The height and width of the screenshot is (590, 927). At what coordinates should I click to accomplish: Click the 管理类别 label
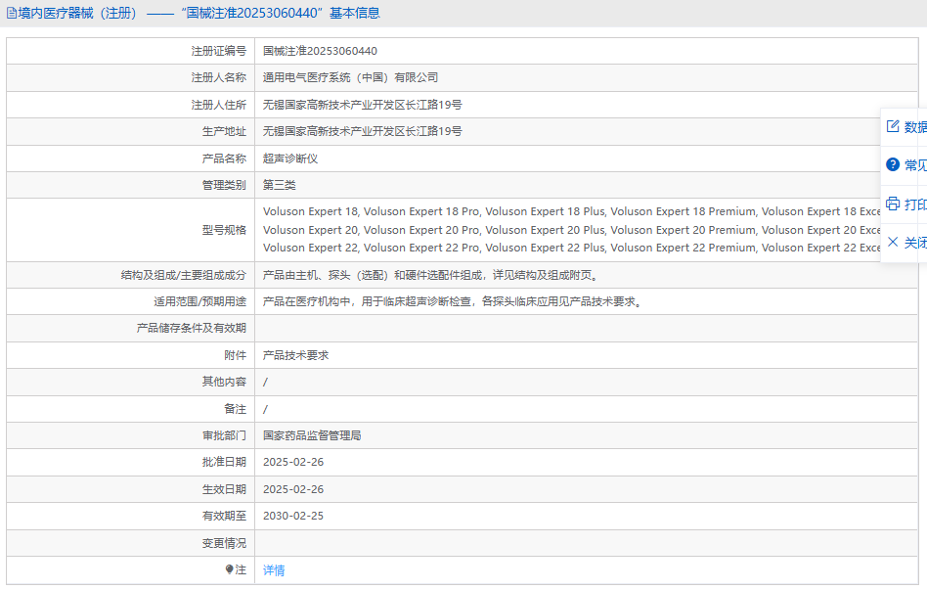click(224, 185)
